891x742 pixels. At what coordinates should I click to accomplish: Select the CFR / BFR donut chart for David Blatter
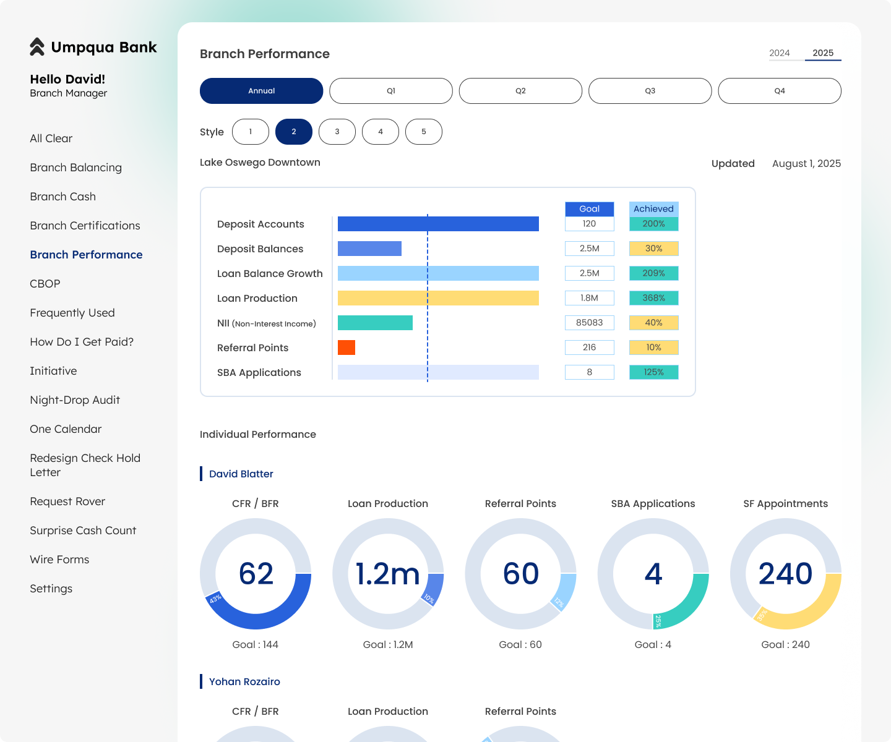pyautogui.click(x=256, y=574)
